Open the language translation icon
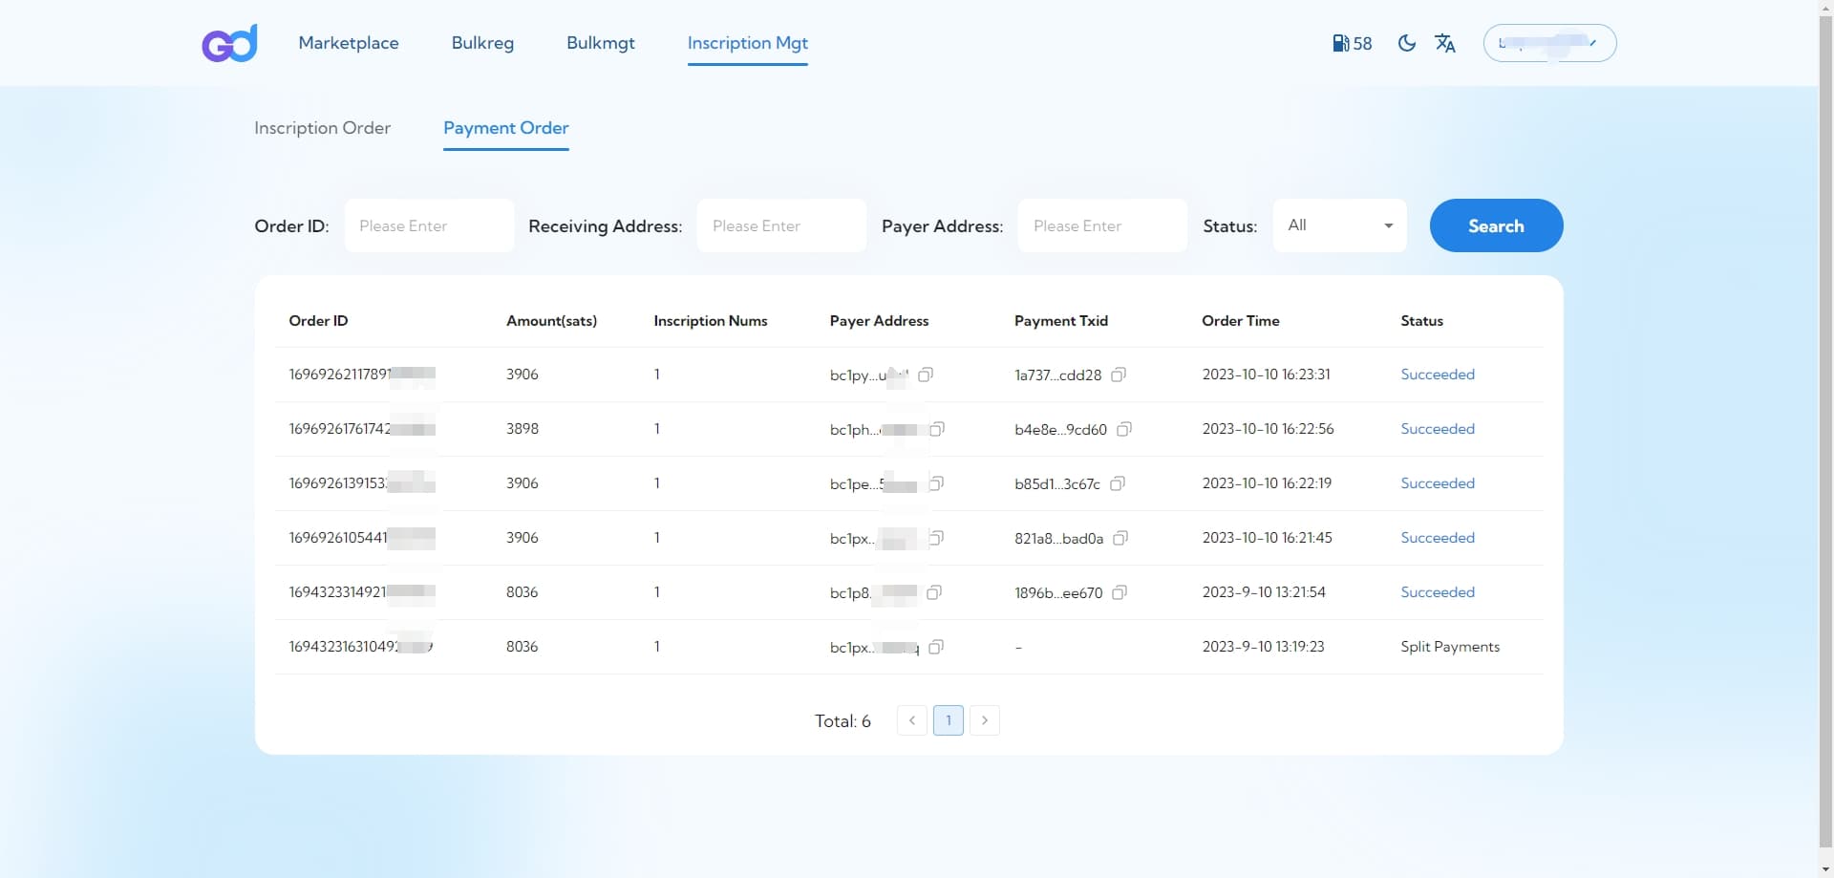Image resolution: width=1834 pixels, height=878 pixels. click(x=1445, y=43)
